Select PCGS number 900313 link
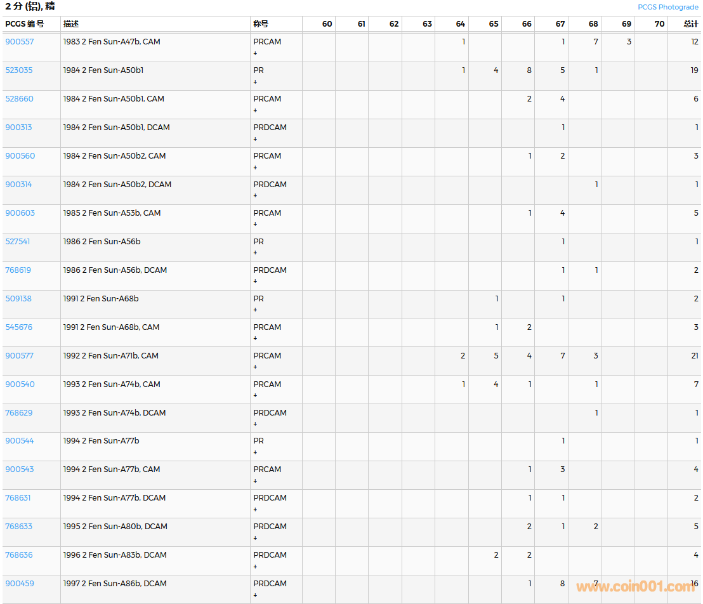 coord(19,128)
